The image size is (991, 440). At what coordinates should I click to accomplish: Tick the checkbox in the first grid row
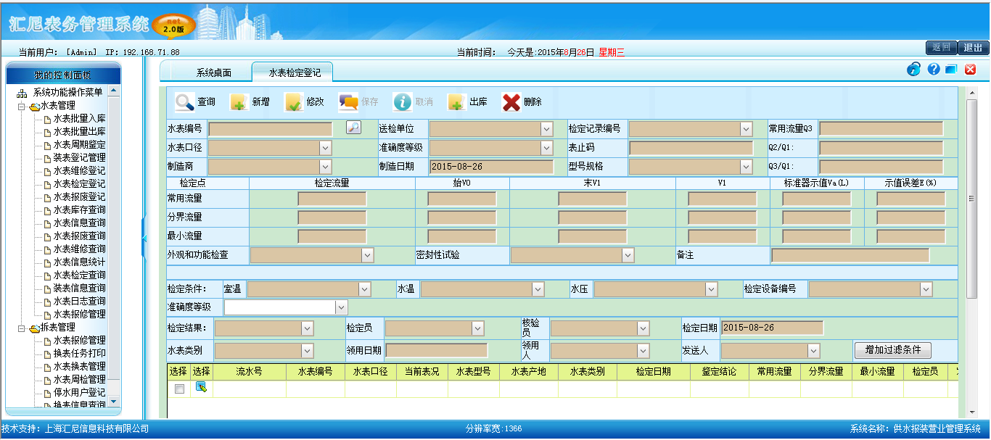pos(179,389)
